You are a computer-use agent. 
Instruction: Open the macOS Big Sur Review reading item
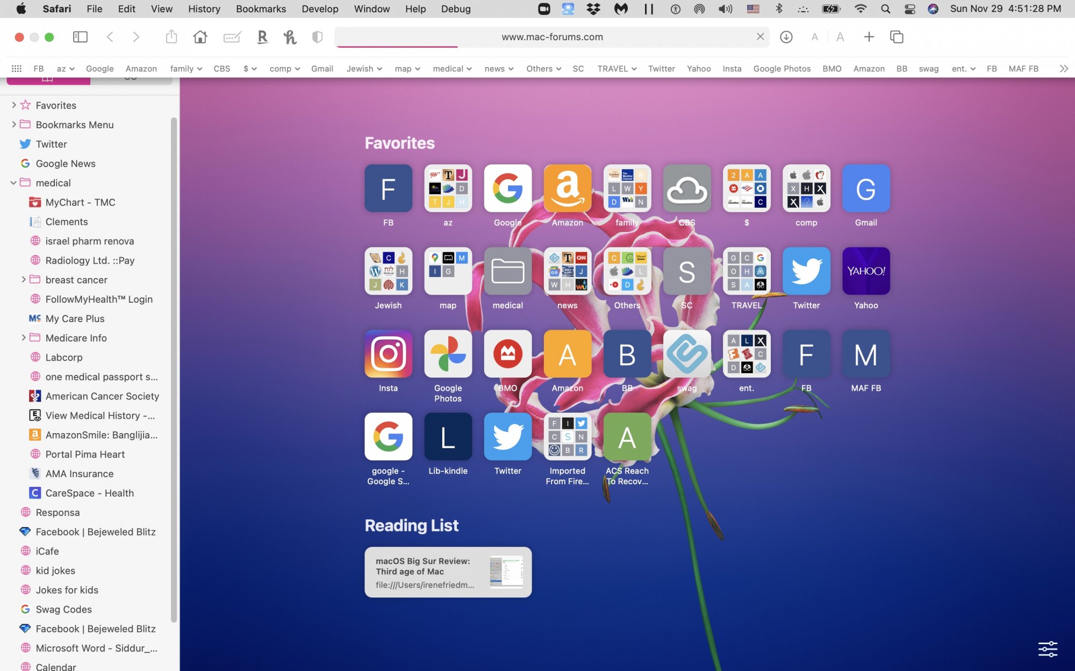tap(448, 572)
